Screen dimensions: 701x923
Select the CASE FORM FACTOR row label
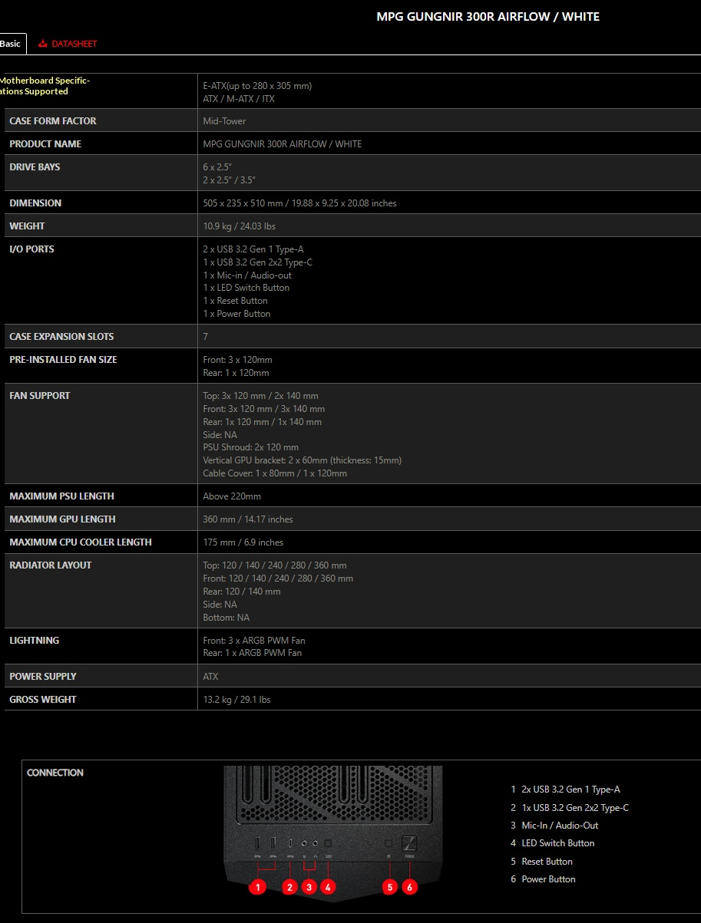(53, 121)
